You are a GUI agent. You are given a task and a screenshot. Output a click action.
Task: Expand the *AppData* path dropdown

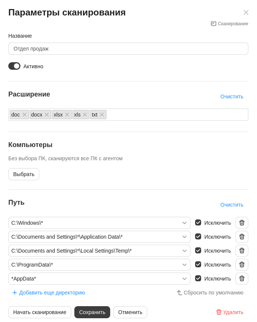point(184,279)
